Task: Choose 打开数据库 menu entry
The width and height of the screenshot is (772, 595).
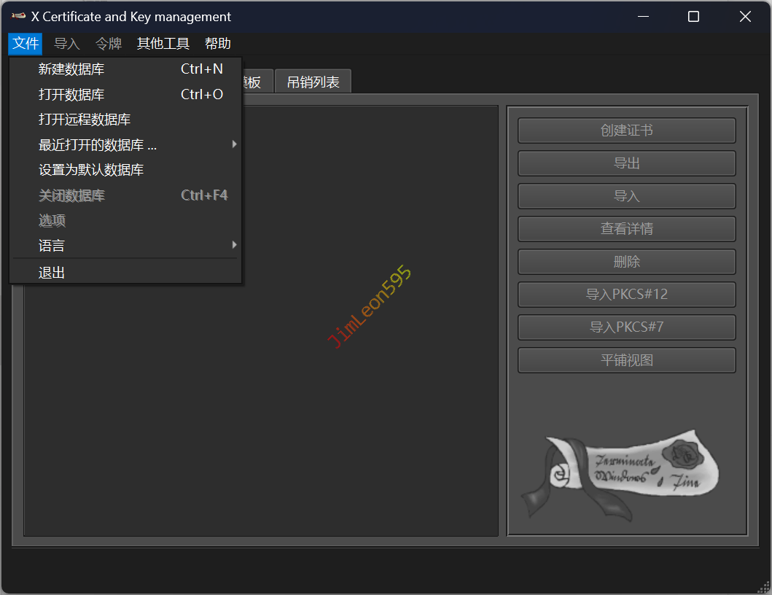Action: click(71, 95)
